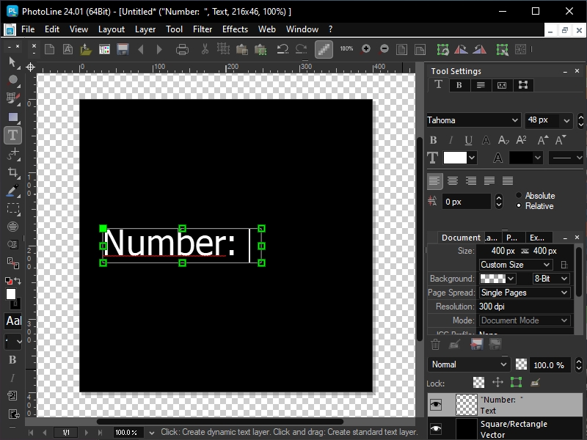Switch to the Document tab
Image resolution: width=587 pixels, height=440 pixels.
pos(461,238)
